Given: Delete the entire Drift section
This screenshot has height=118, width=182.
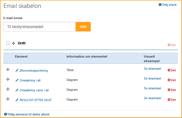Looking at the screenshot, I should tap(172, 45).
